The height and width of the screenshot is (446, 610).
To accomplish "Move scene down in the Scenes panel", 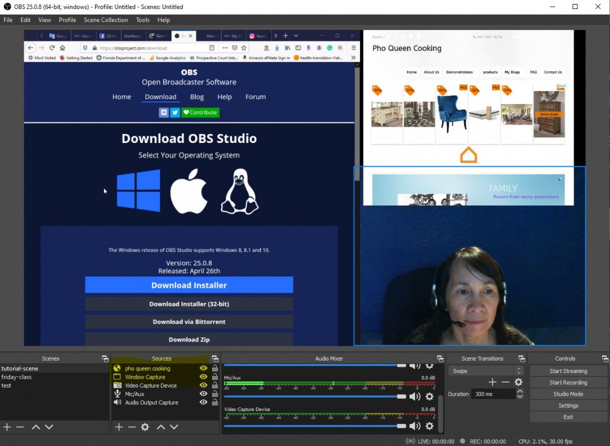I will point(49,427).
